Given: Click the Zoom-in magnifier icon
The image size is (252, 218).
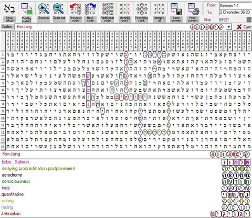Looking at the screenshot, I should (44, 9).
